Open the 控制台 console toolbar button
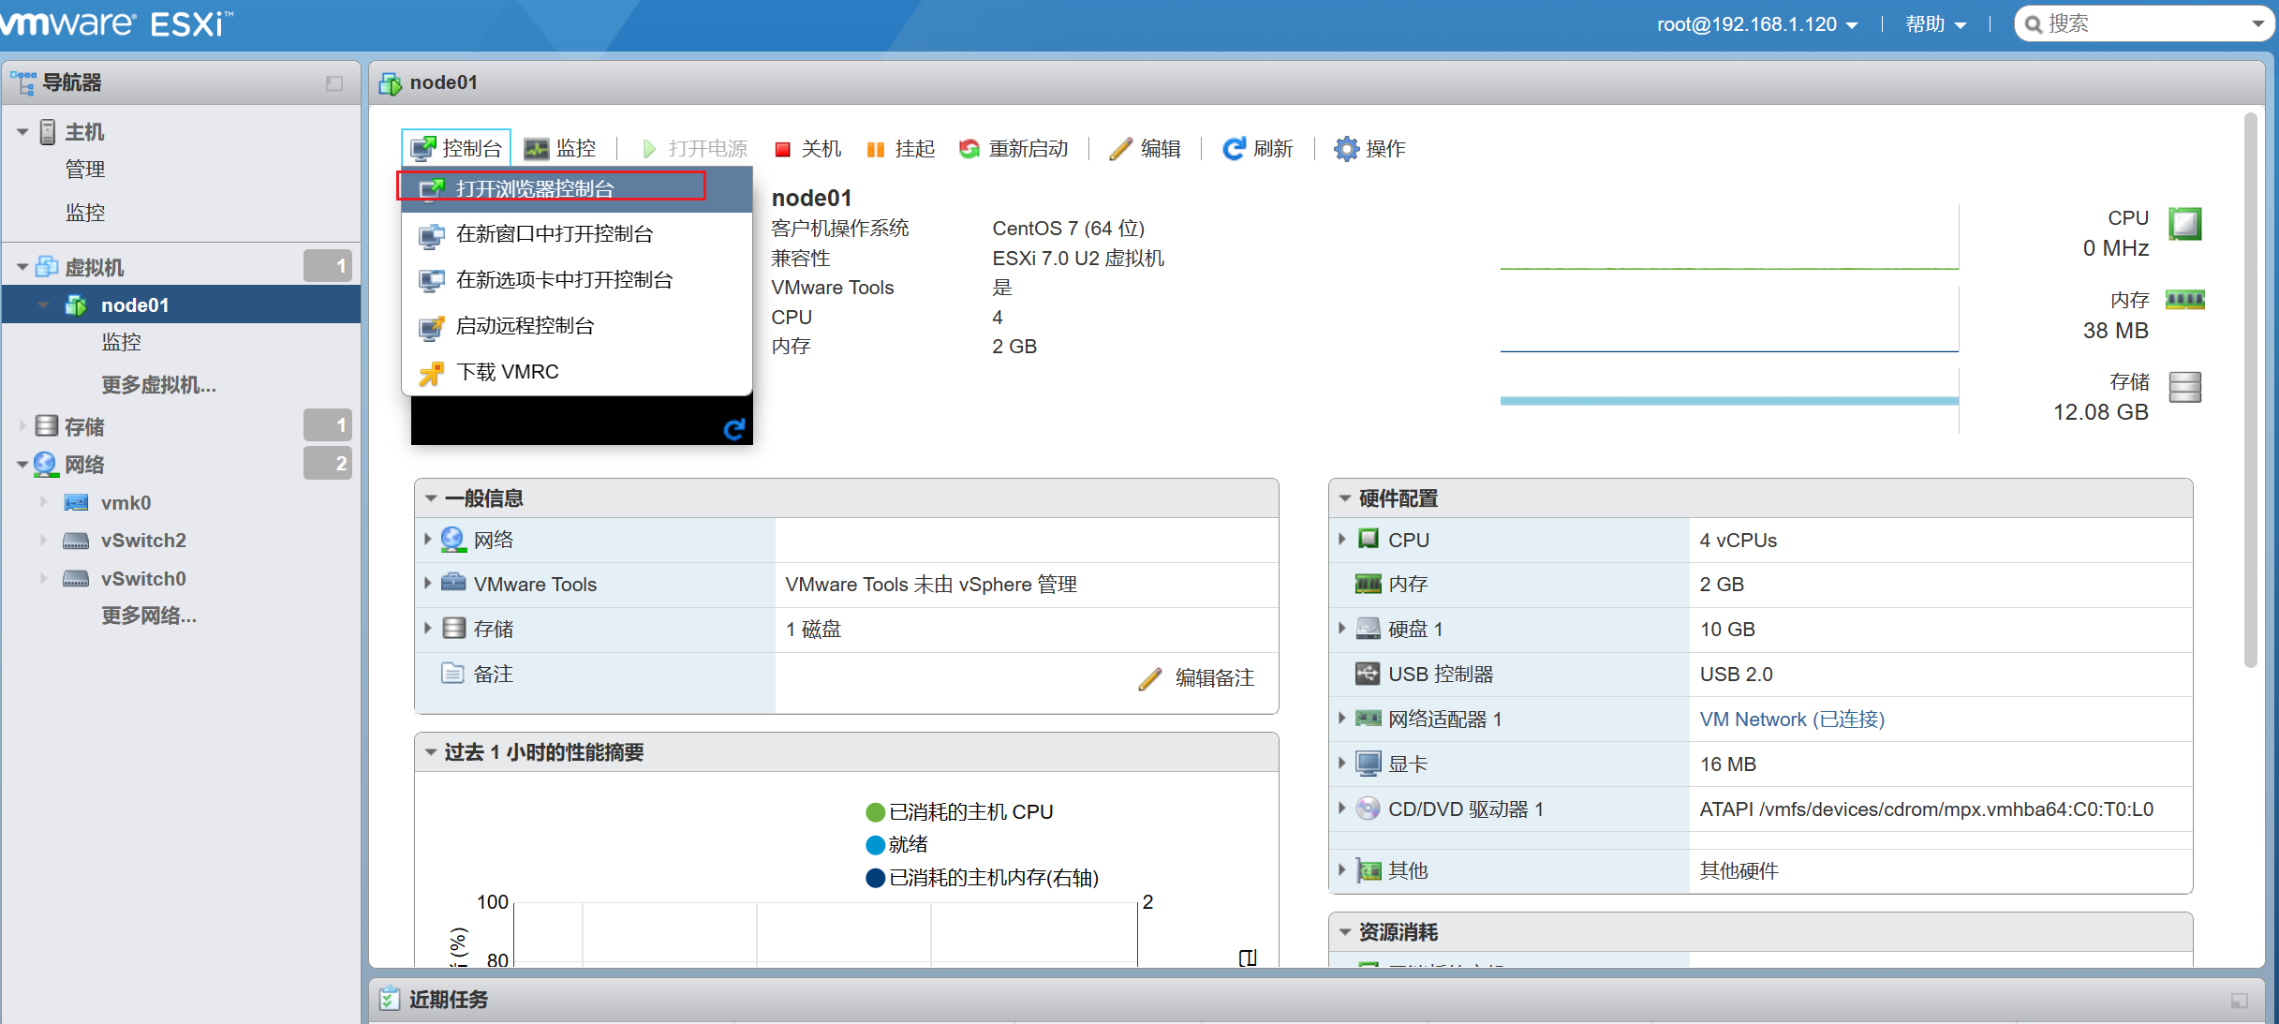2279x1024 pixels. [457, 148]
